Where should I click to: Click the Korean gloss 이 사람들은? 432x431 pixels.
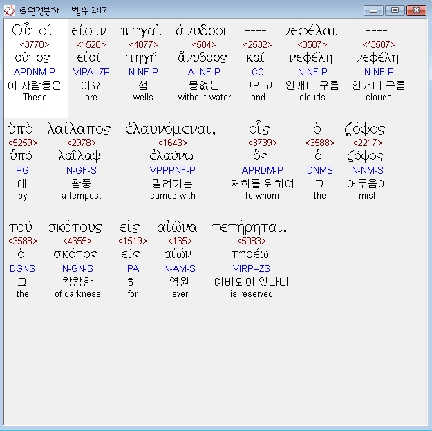(35, 86)
